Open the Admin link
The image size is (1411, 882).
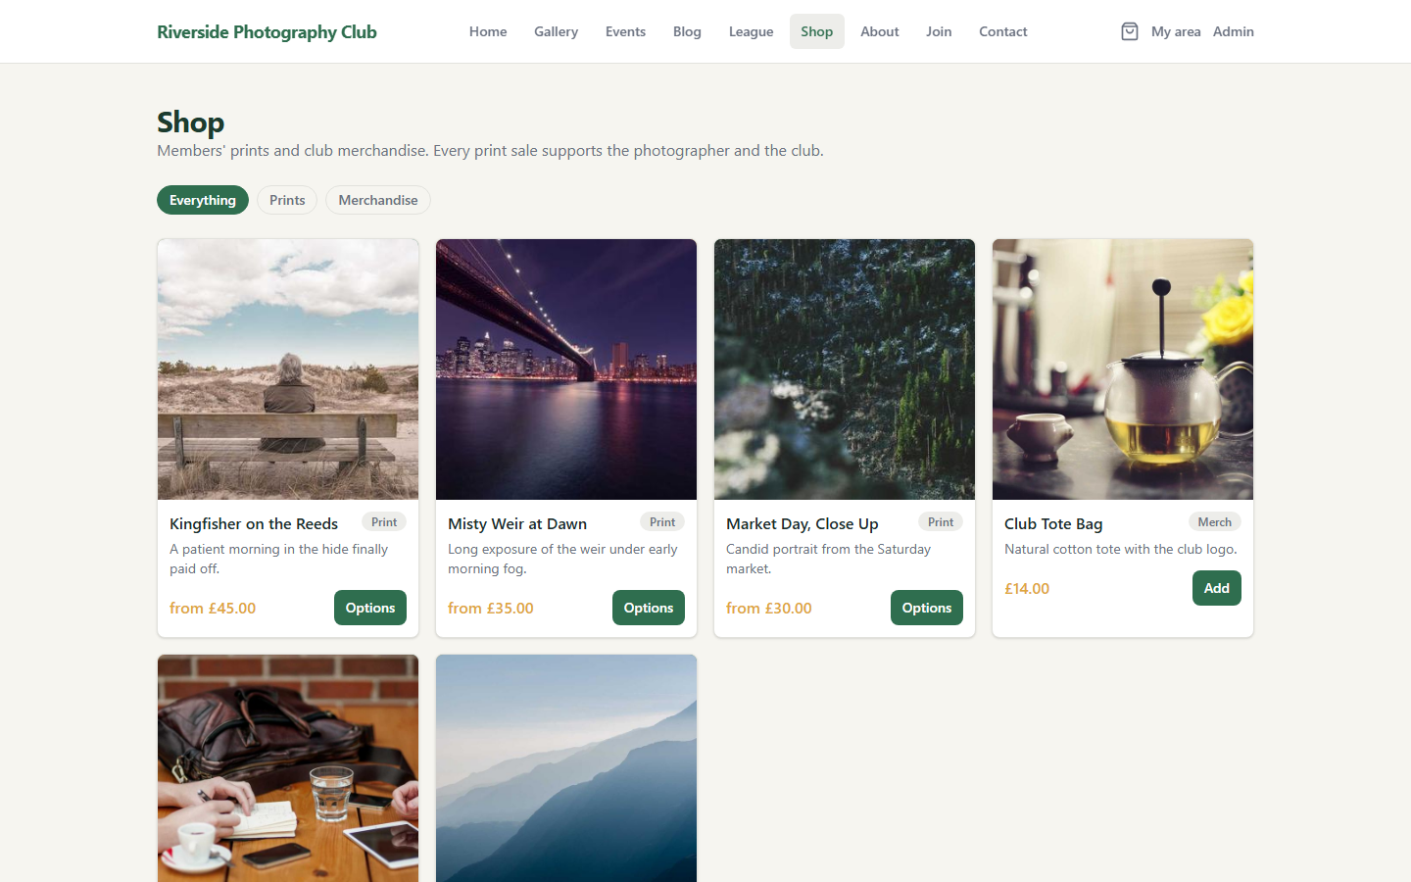[x=1234, y=31]
